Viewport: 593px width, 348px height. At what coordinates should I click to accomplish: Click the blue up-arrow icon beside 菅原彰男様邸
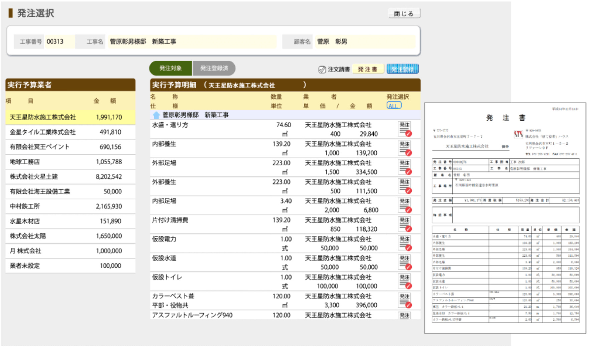pyautogui.click(x=156, y=115)
